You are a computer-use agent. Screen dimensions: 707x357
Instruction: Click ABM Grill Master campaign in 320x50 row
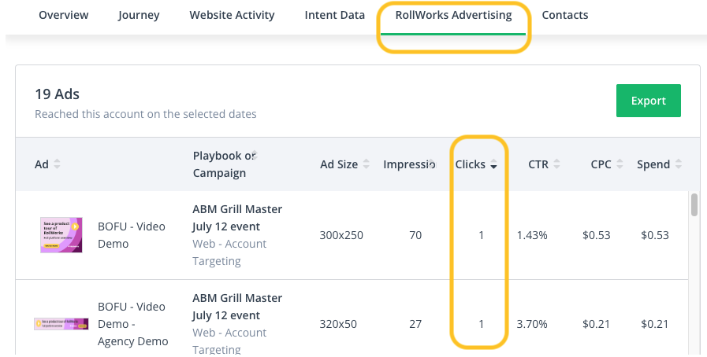click(x=237, y=307)
